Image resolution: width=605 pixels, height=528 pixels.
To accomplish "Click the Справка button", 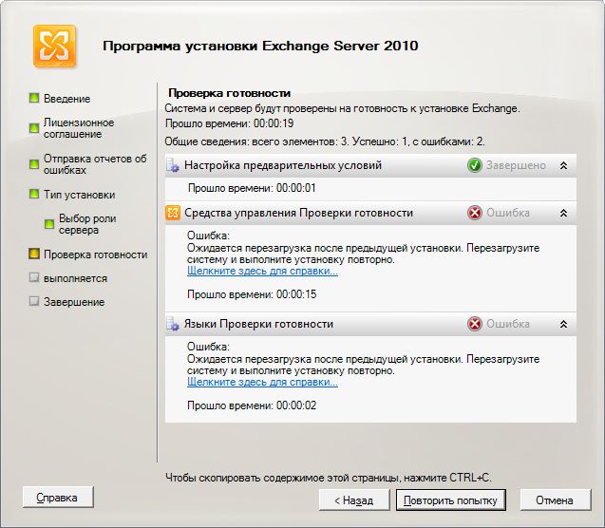I will click(58, 498).
